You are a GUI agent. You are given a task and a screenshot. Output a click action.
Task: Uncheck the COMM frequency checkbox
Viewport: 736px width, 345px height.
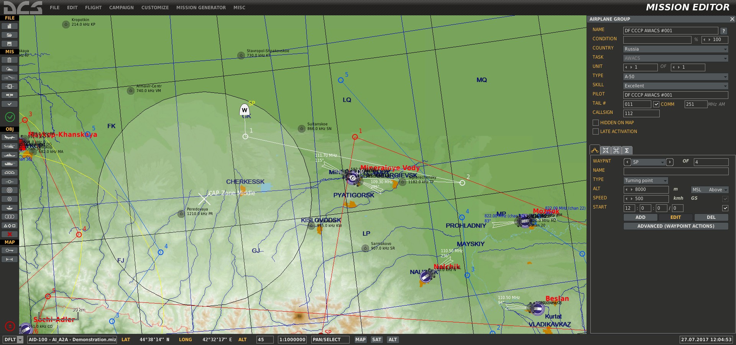(x=656, y=104)
